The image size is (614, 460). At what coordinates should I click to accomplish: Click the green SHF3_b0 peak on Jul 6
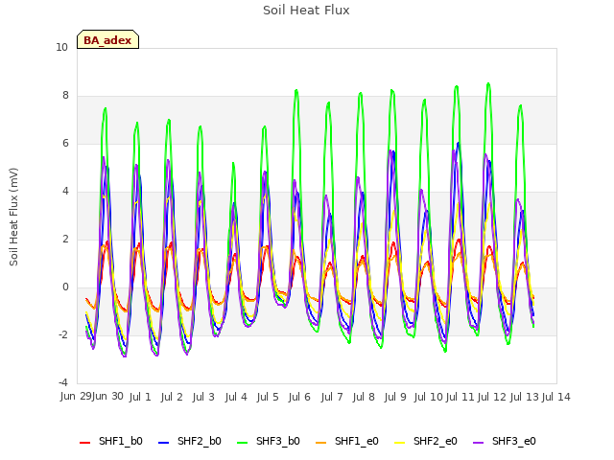click(296, 90)
